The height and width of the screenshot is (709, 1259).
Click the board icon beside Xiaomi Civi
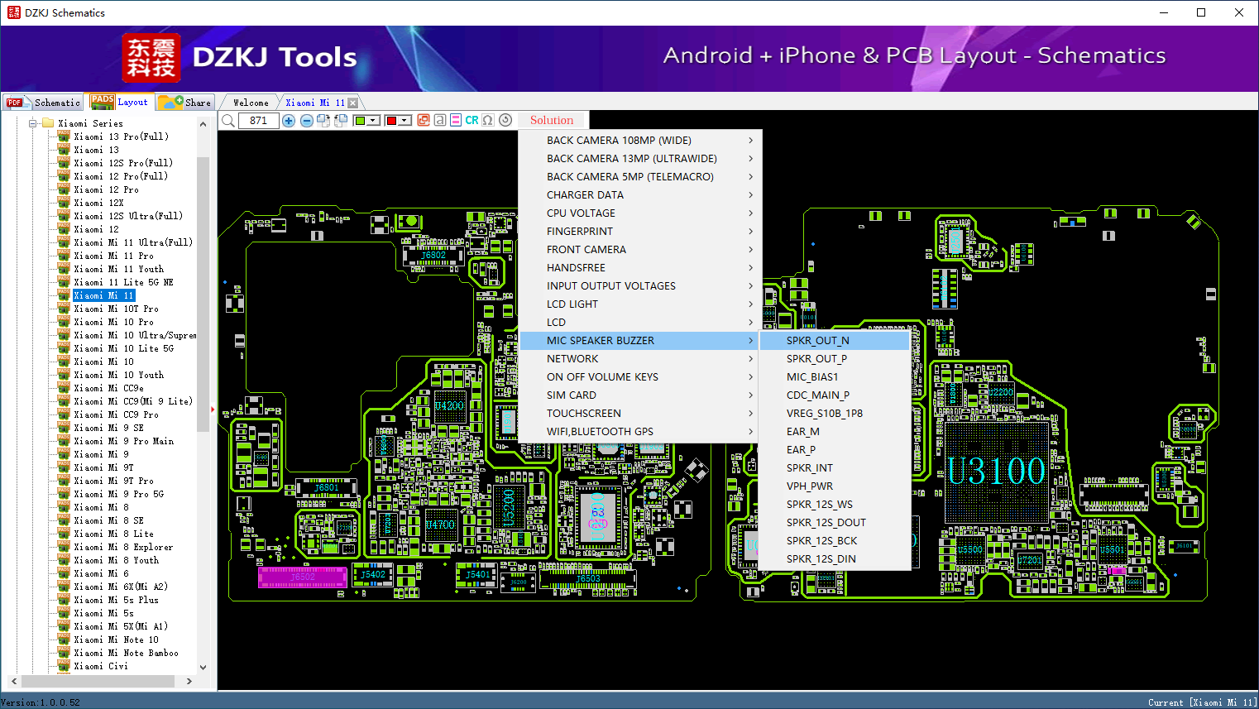[64, 666]
